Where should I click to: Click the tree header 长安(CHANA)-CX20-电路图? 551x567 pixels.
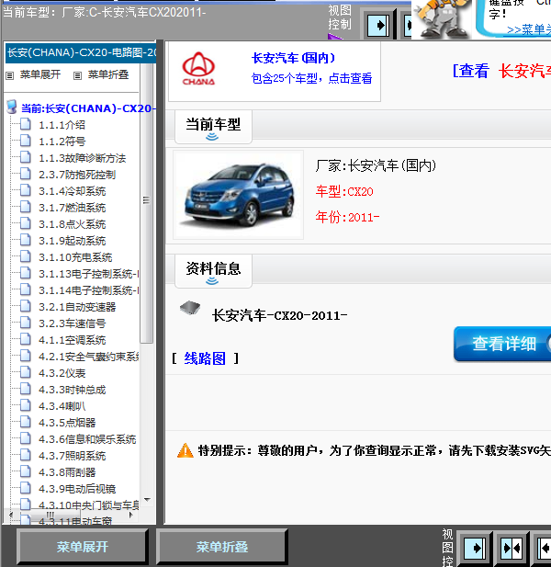[81, 52]
